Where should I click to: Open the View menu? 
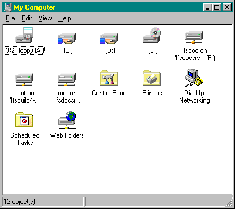[45, 18]
